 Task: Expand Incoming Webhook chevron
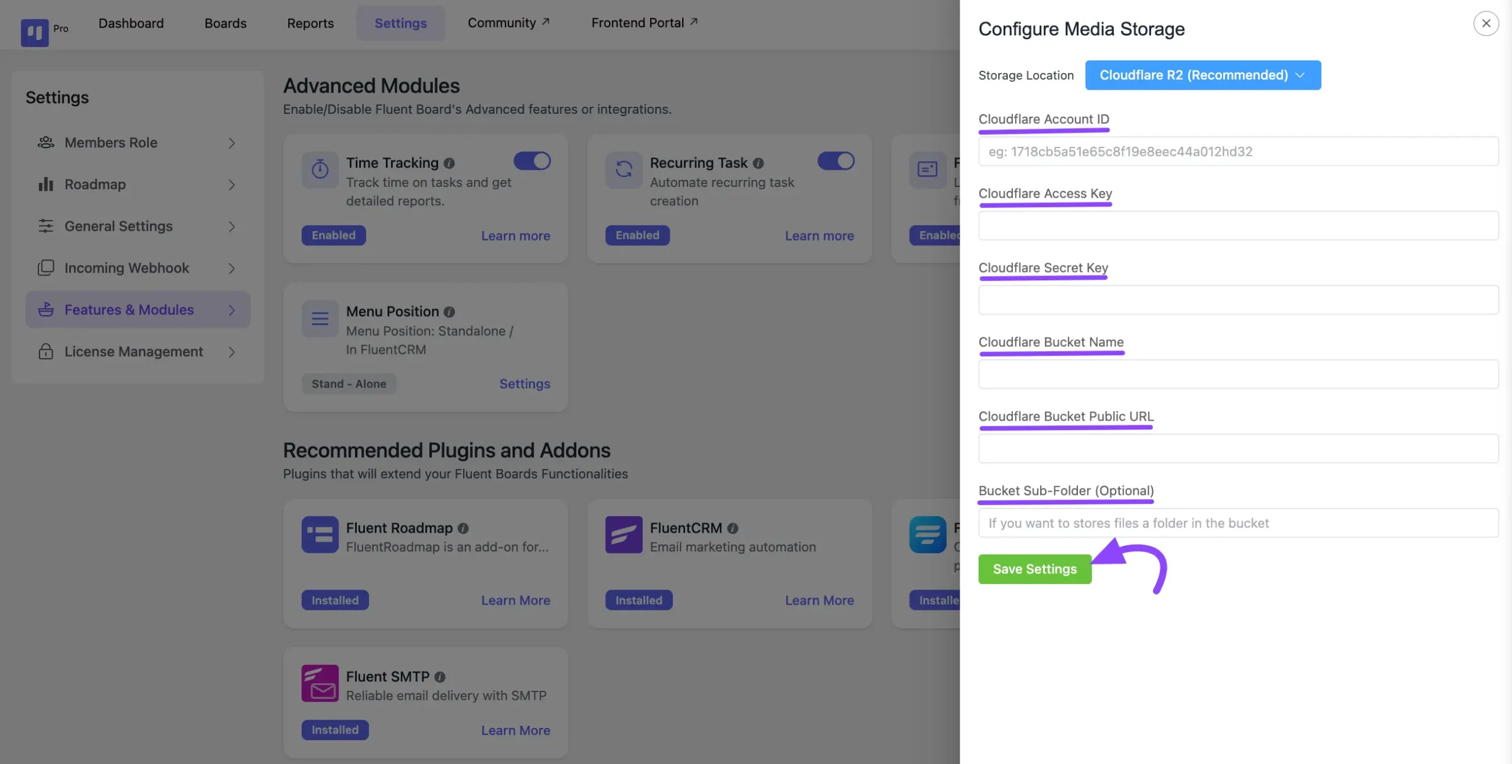pos(232,268)
